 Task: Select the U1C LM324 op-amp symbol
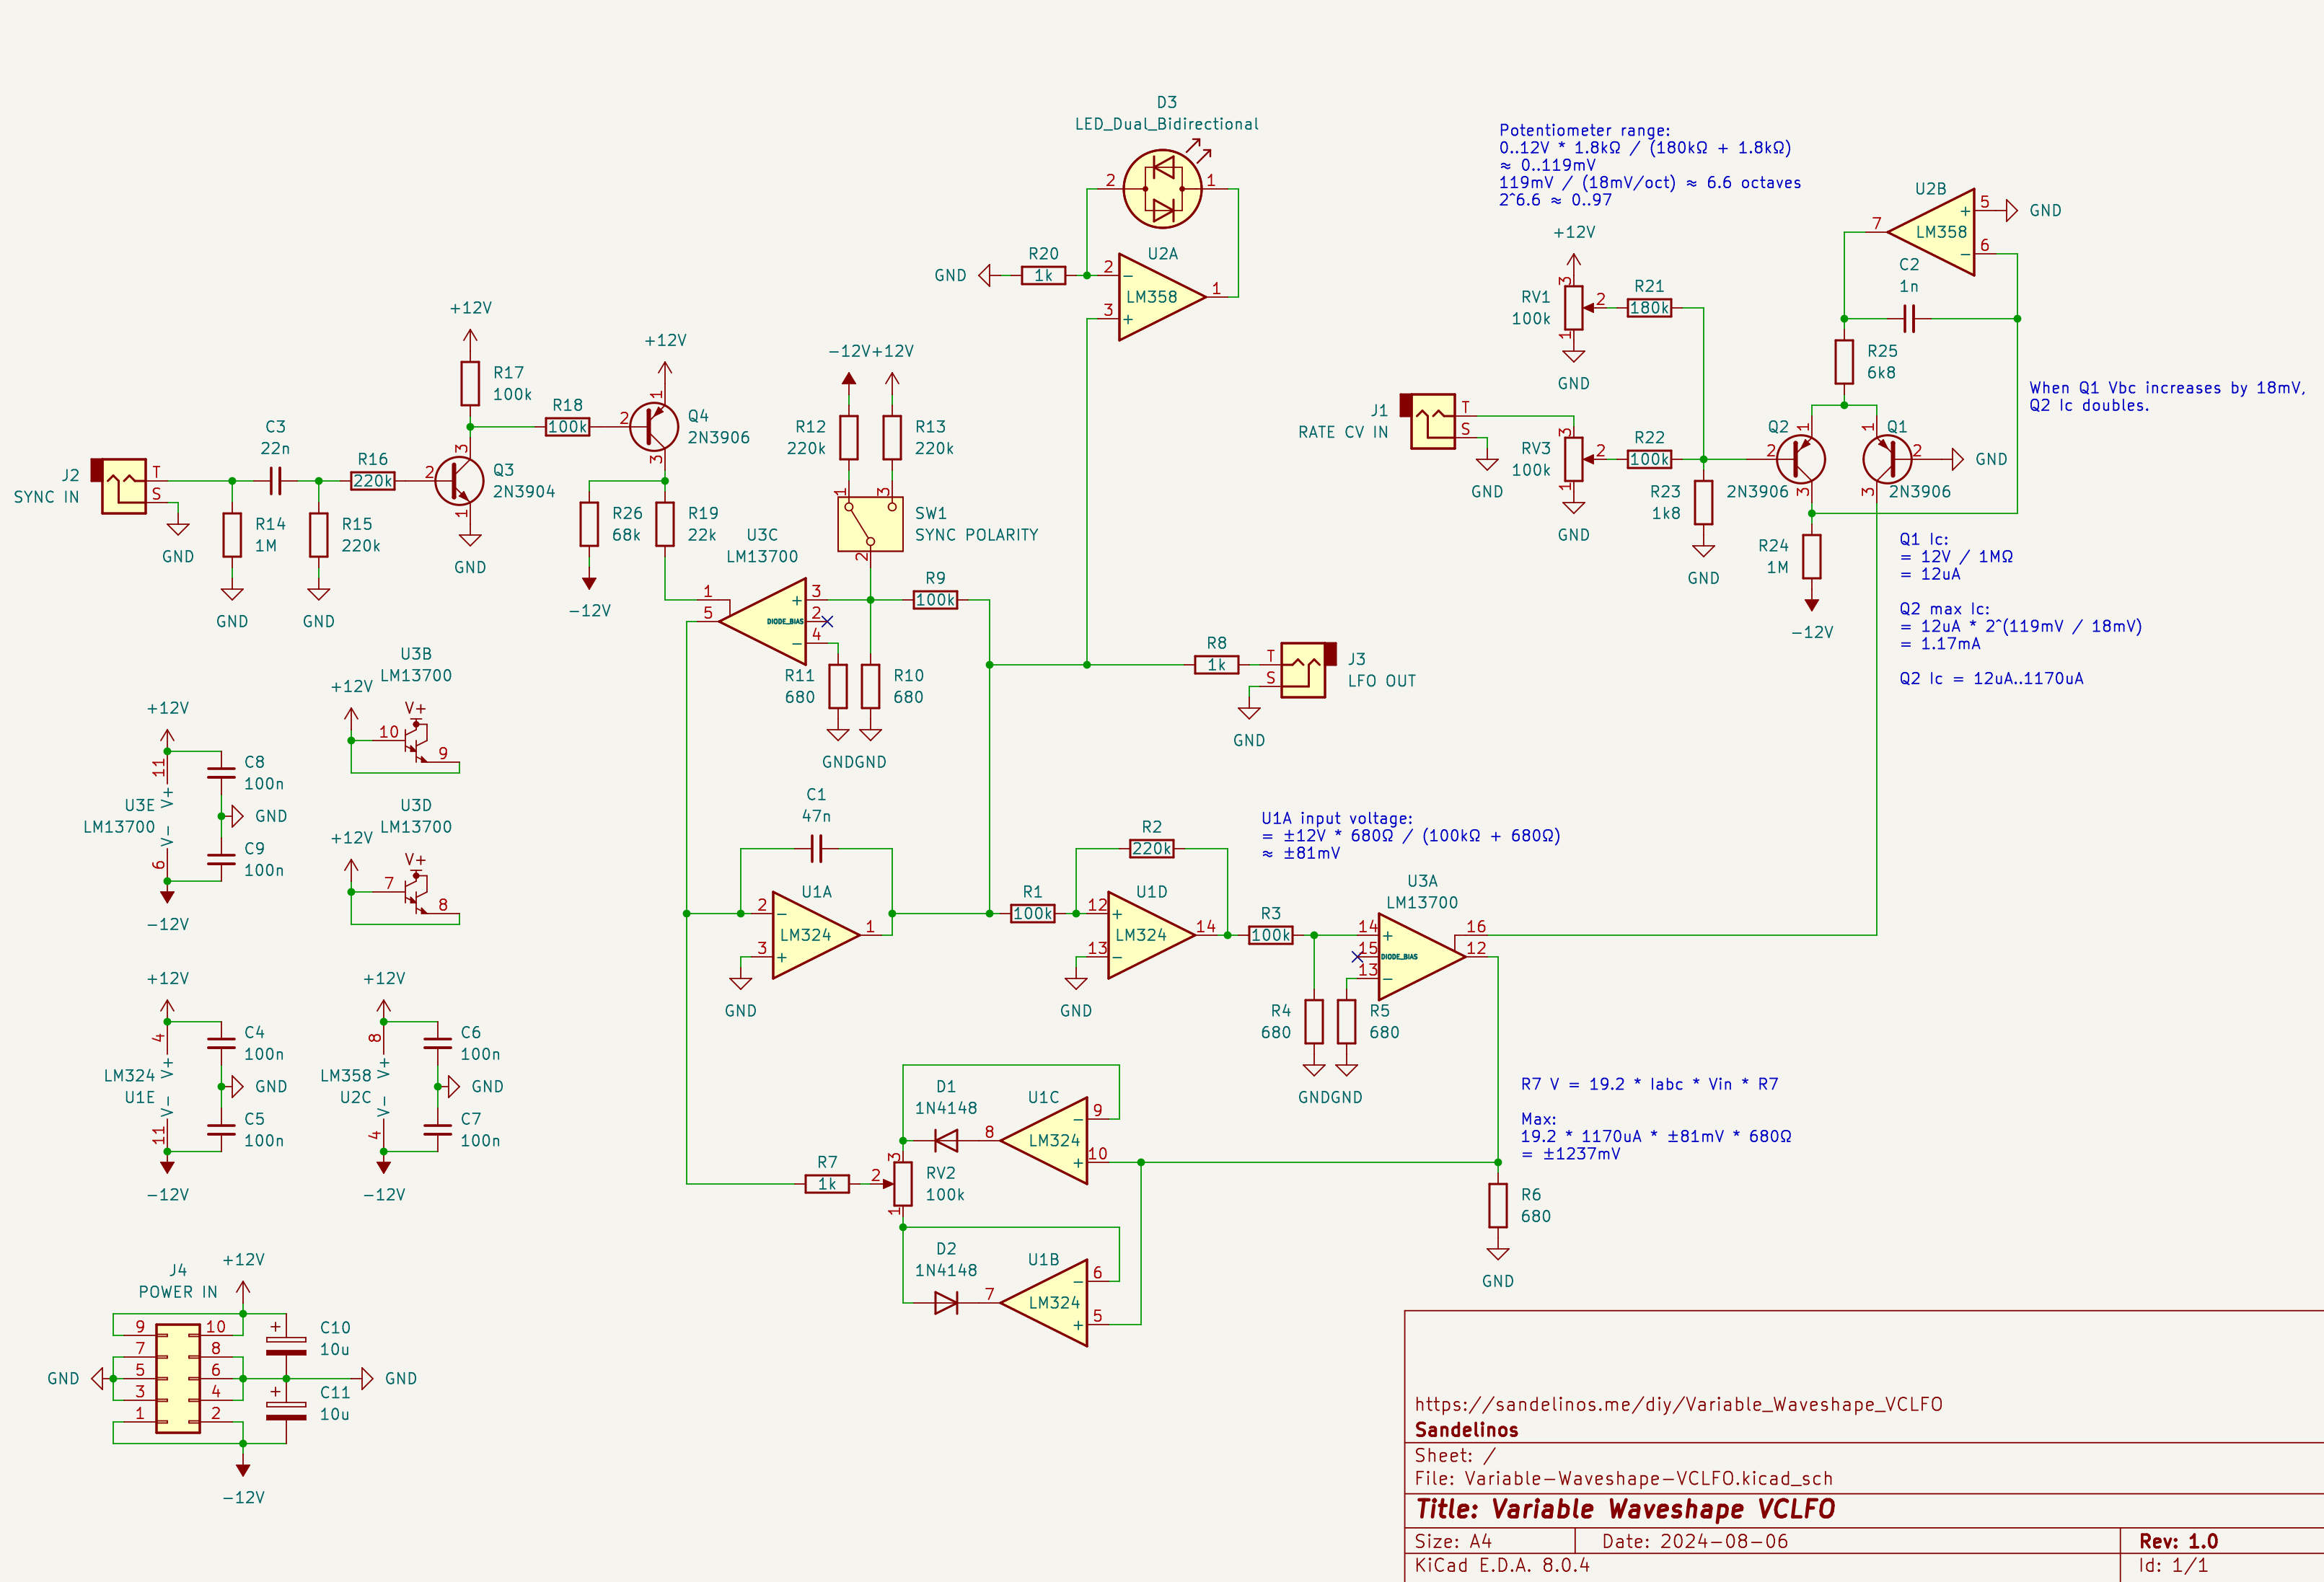[1044, 1140]
